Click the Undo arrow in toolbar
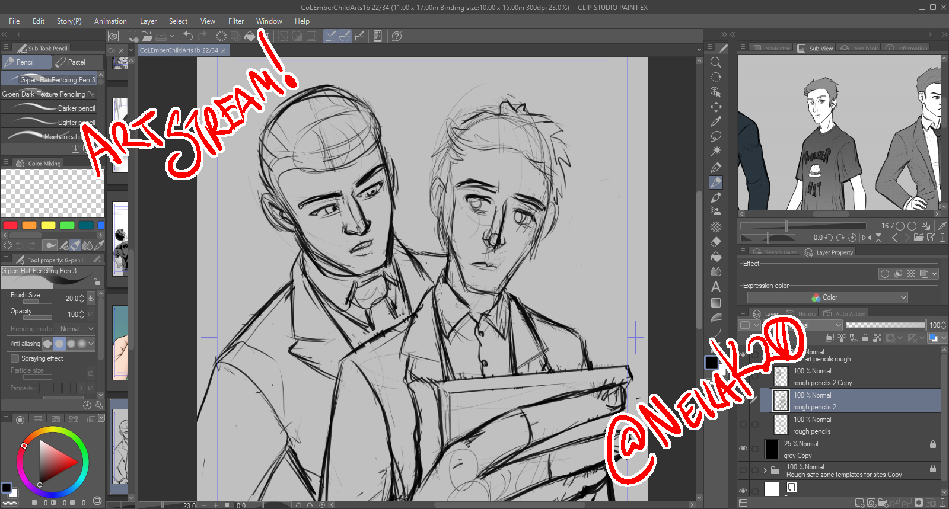The height and width of the screenshot is (509, 949). 188,36
